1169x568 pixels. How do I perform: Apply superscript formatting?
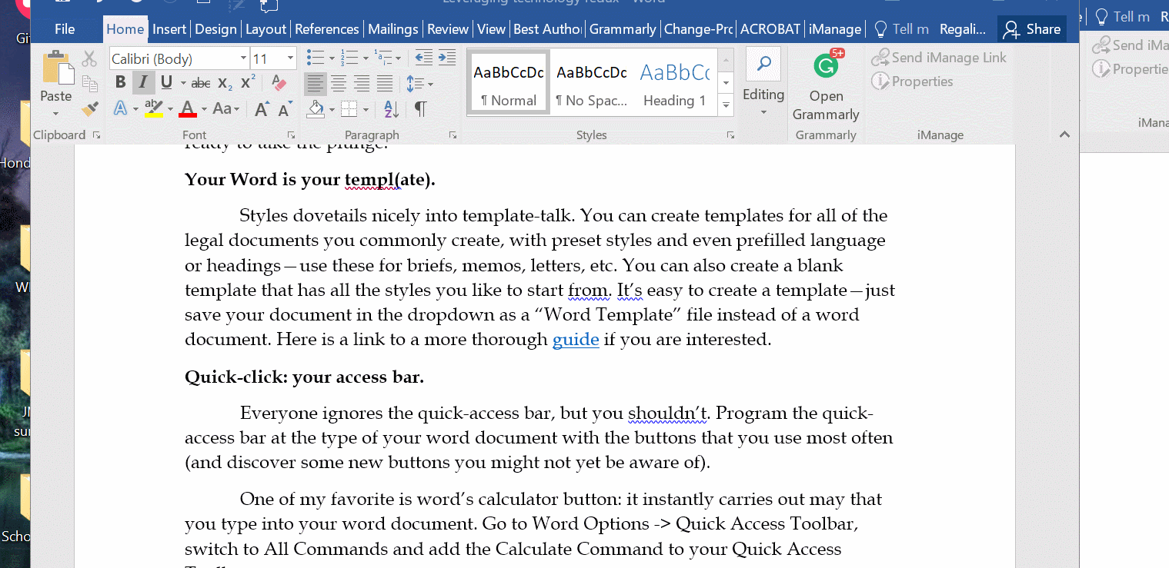248,83
